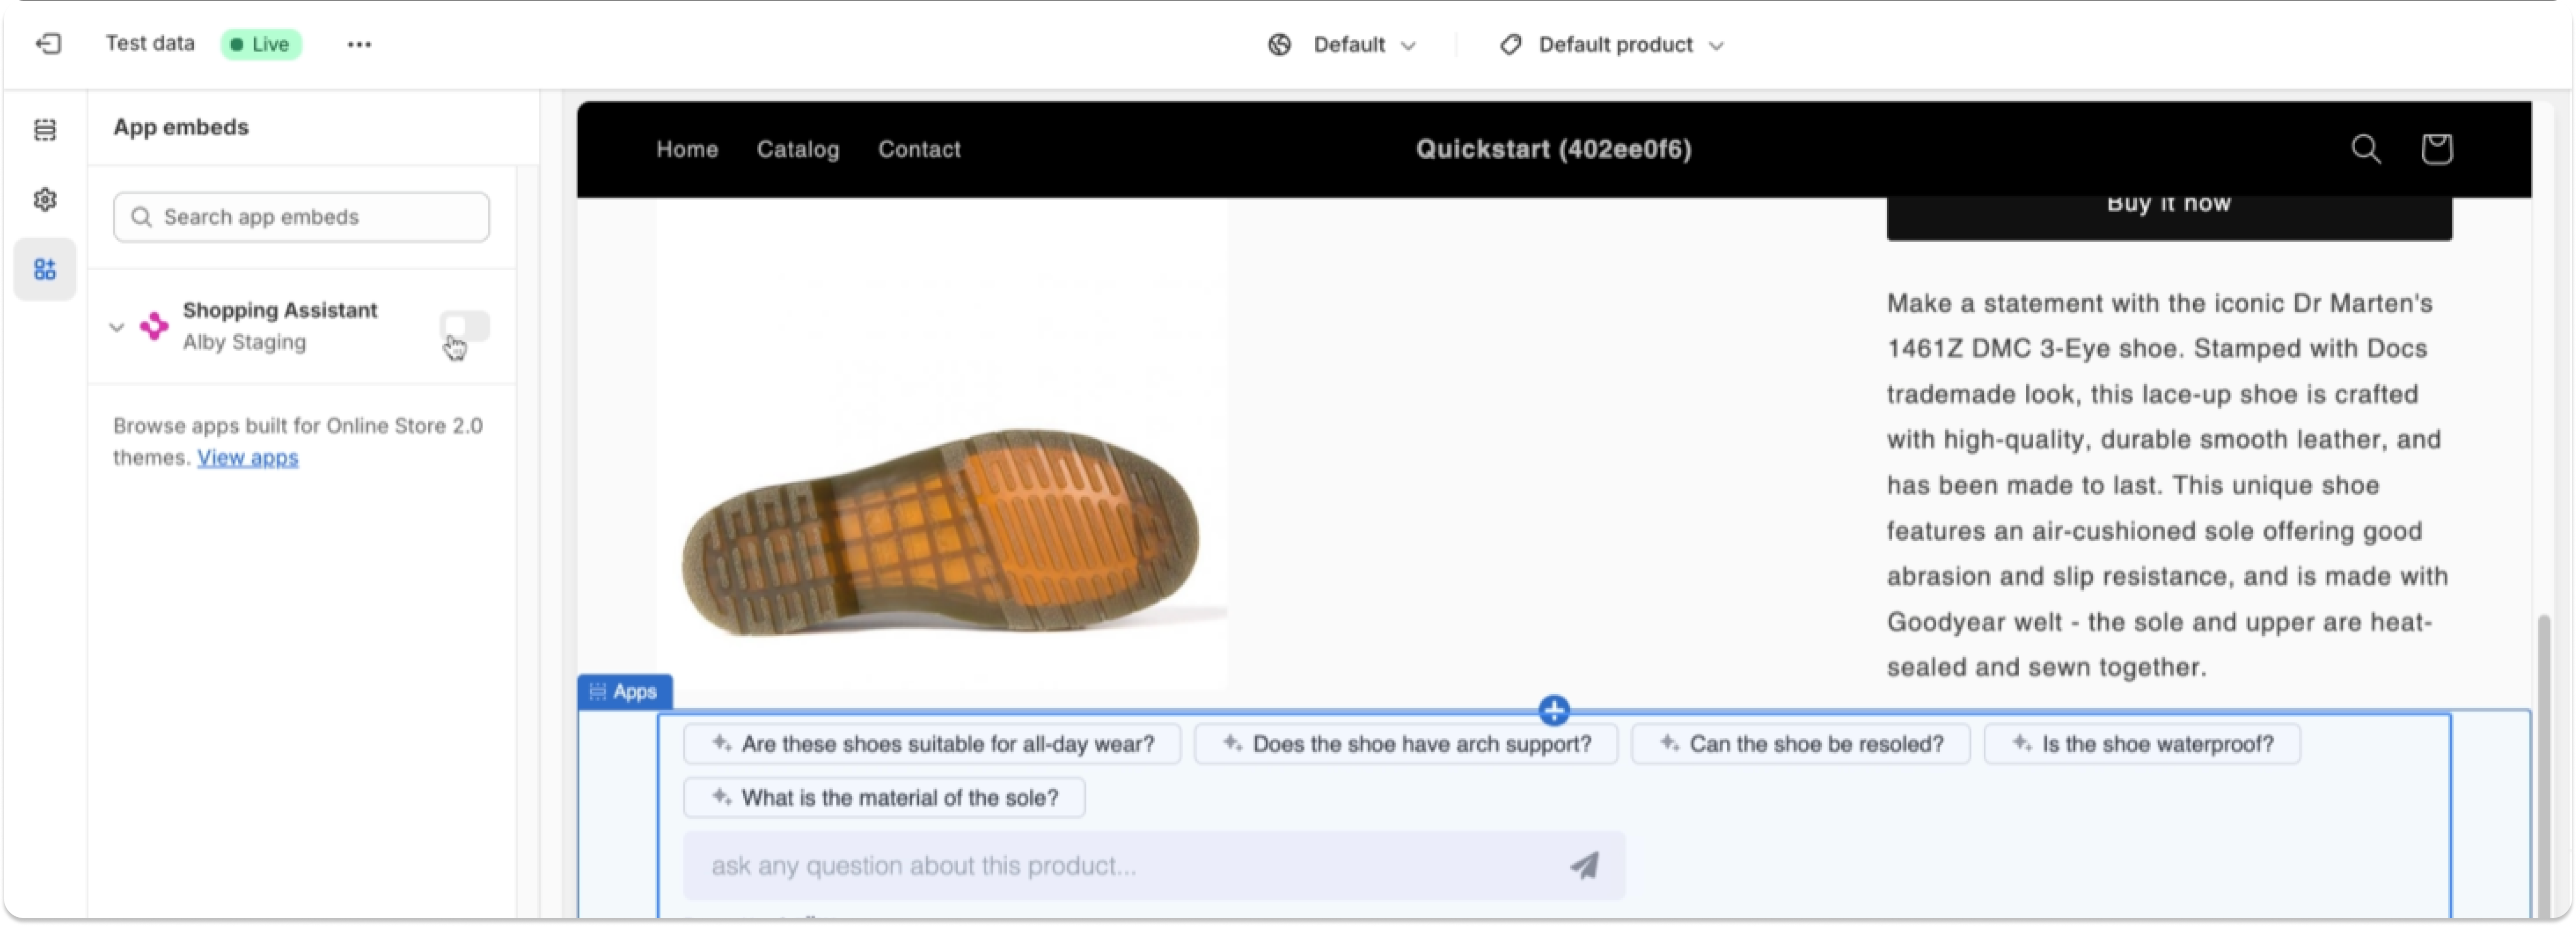Click the send paper-plane icon

1584,865
